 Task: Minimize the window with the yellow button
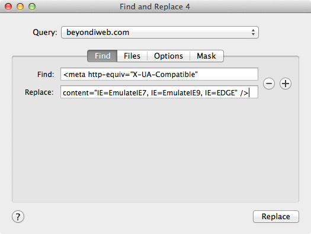[x=20, y=7]
